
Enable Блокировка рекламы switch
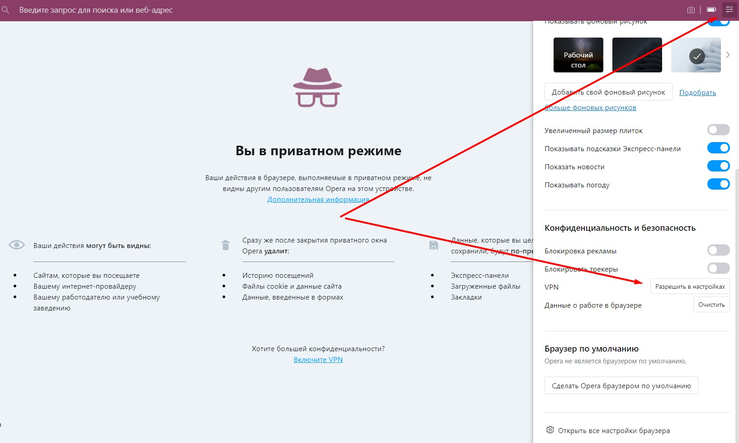pos(719,250)
